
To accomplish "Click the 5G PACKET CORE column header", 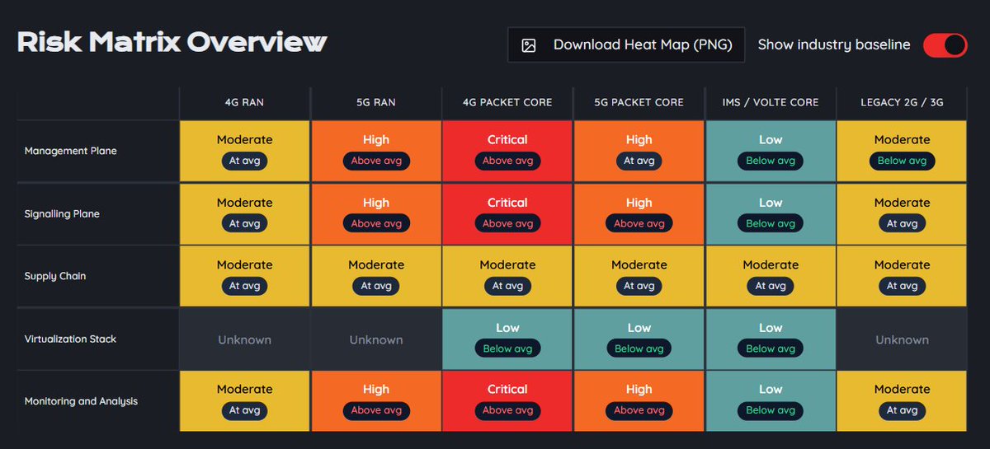I will point(639,103).
